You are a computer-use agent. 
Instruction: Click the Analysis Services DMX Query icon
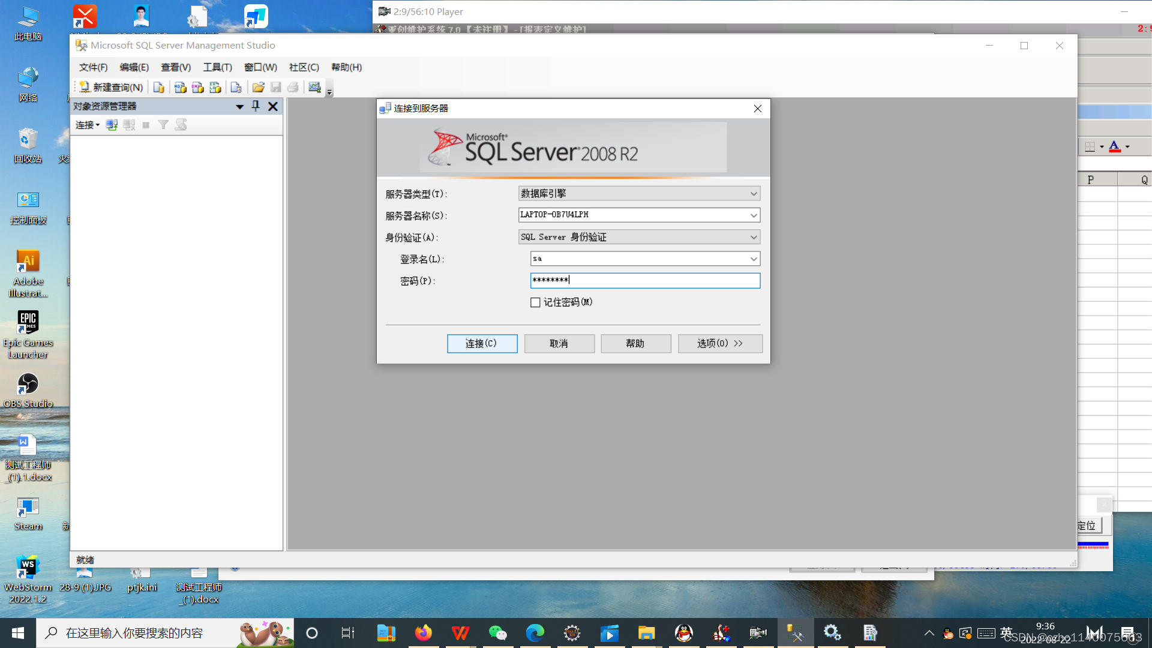point(197,88)
